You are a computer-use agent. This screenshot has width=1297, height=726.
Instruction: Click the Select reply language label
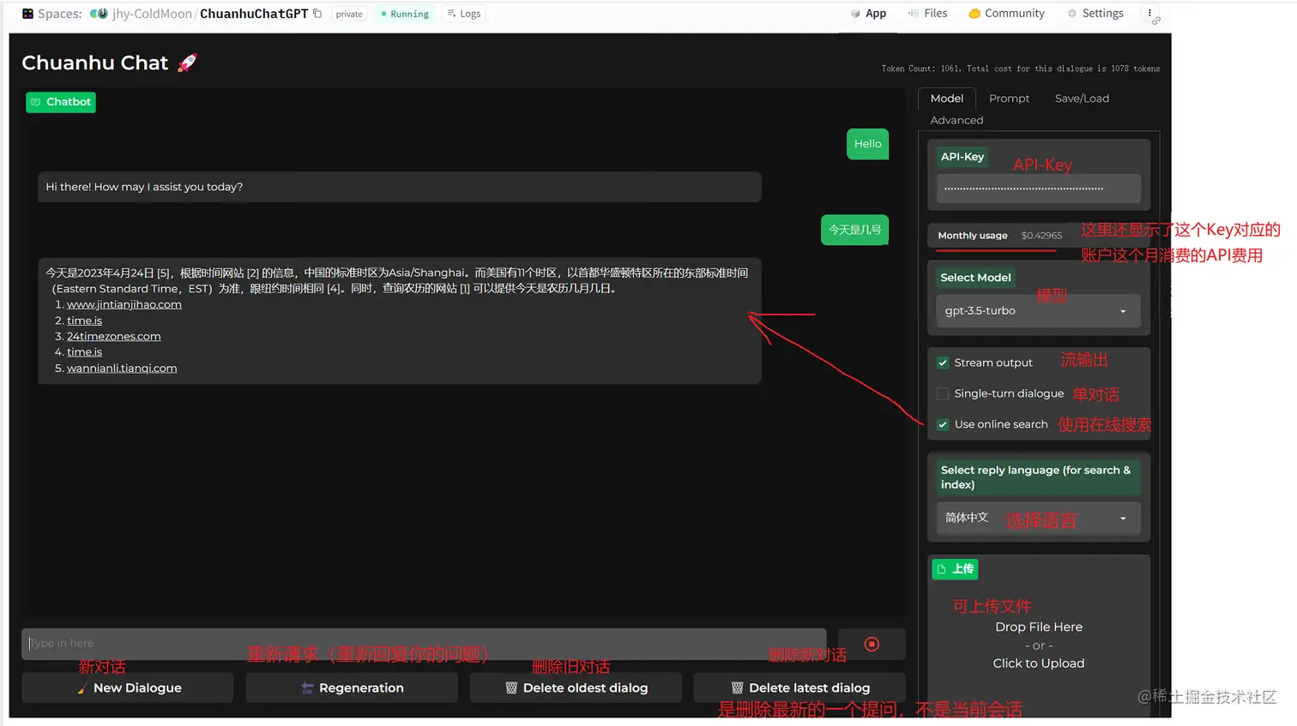tap(1038, 477)
